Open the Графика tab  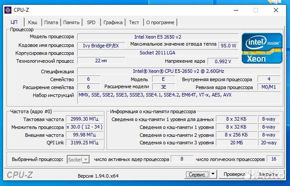click(x=113, y=22)
